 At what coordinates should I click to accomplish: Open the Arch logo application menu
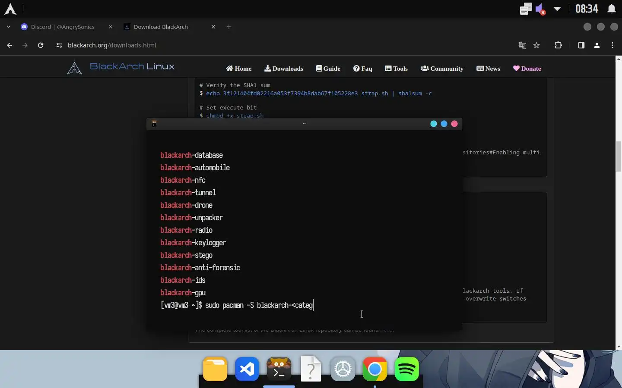click(x=10, y=9)
